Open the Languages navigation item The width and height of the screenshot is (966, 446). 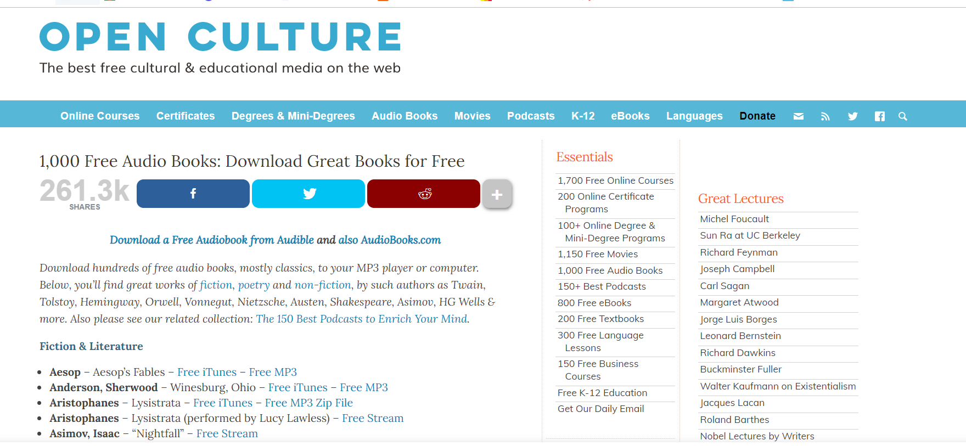point(694,116)
